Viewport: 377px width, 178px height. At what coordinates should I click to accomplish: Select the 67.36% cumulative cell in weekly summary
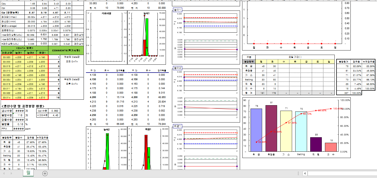(x=368, y=75)
